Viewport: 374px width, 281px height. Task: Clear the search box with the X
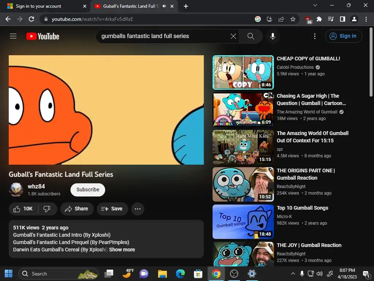pyautogui.click(x=233, y=36)
